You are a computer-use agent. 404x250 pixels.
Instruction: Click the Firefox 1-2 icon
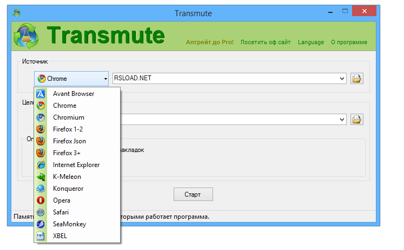tap(41, 129)
